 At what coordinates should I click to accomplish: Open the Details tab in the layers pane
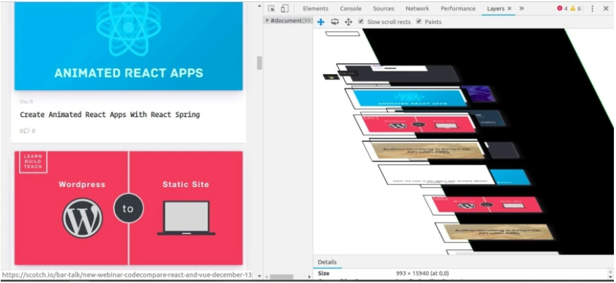[x=327, y=262]
